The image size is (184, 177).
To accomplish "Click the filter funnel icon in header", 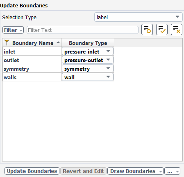I will tap(7, 43).
